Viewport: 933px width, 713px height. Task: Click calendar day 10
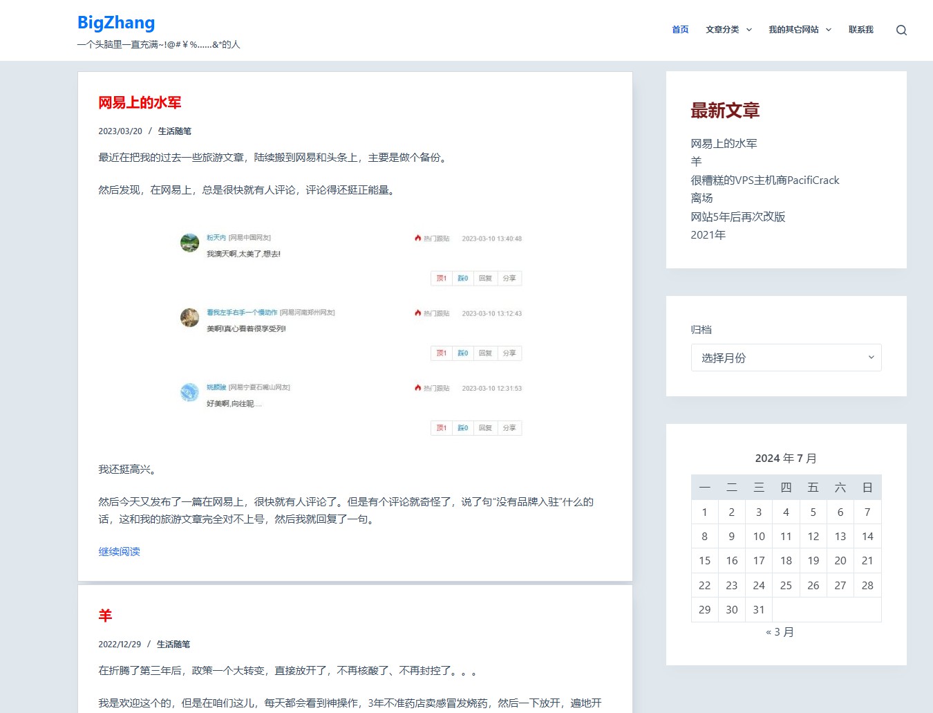(759, 537)
